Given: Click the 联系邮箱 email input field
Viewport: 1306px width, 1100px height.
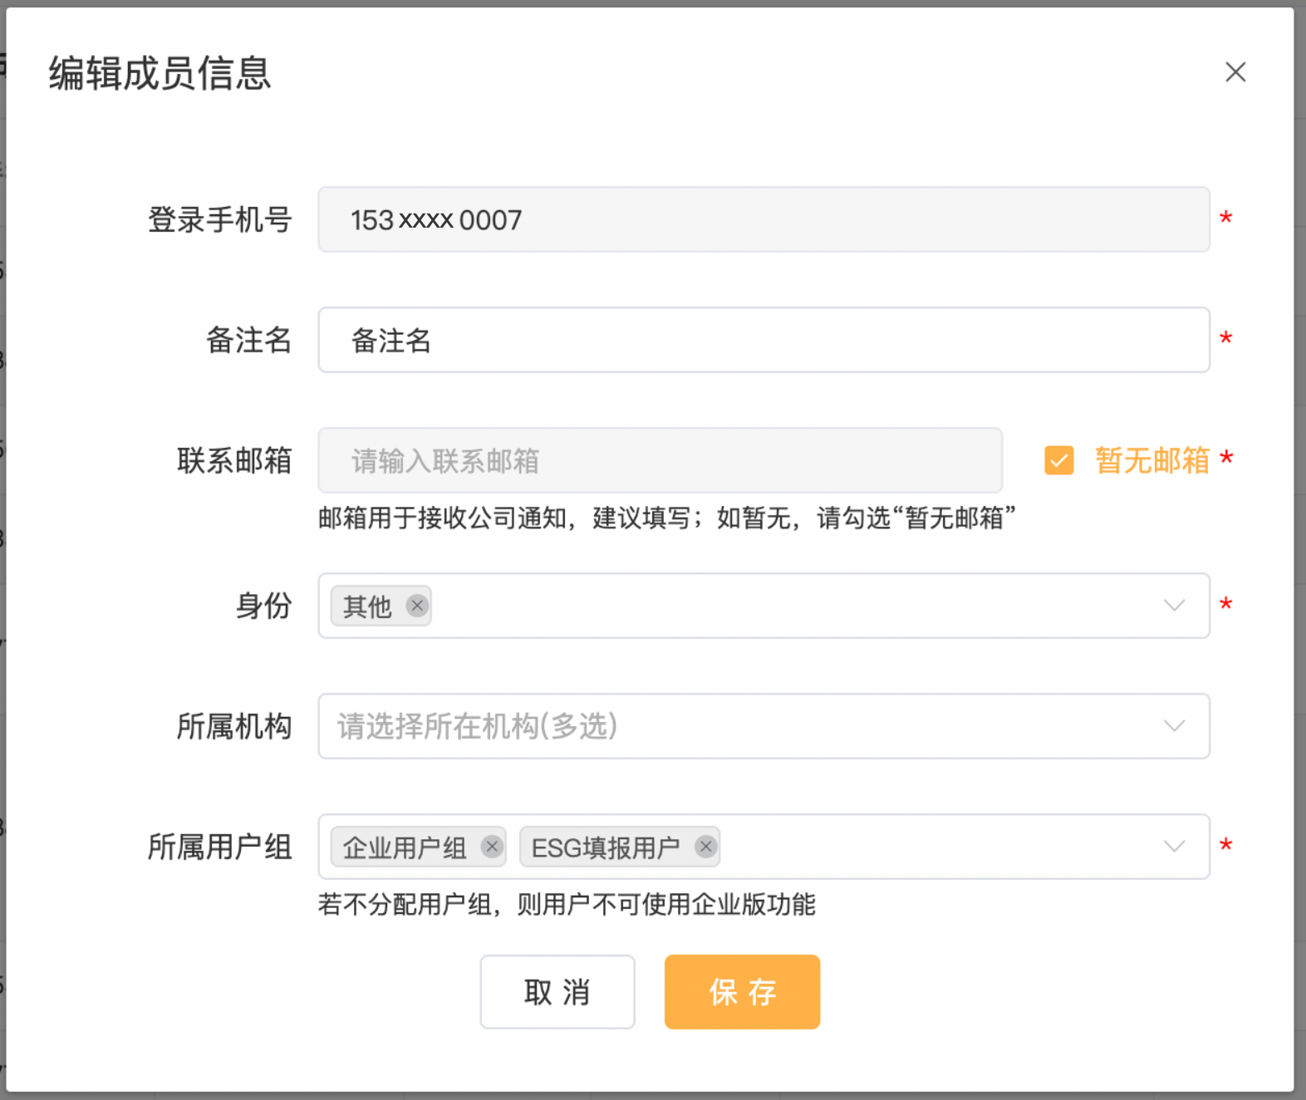Looking at the screenshot, I should [x=660, y=460].
